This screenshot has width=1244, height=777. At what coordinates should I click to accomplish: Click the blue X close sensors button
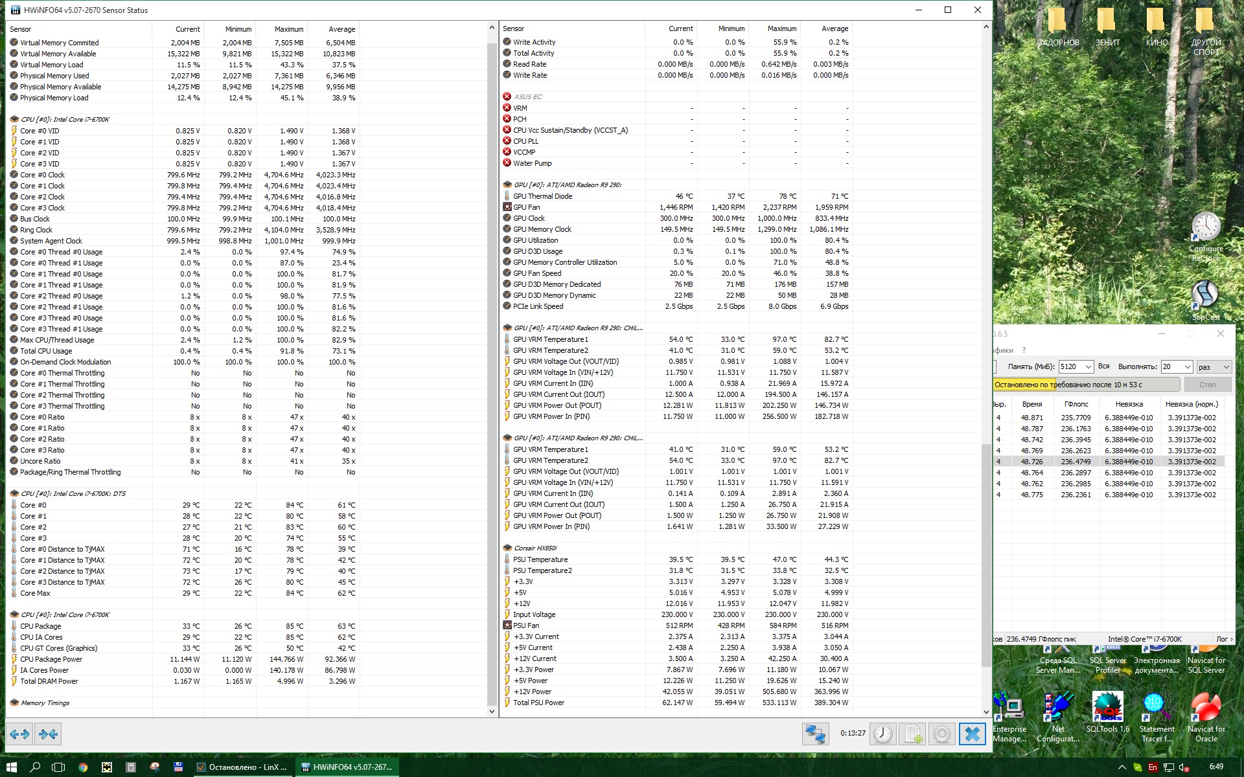[972, 734]
